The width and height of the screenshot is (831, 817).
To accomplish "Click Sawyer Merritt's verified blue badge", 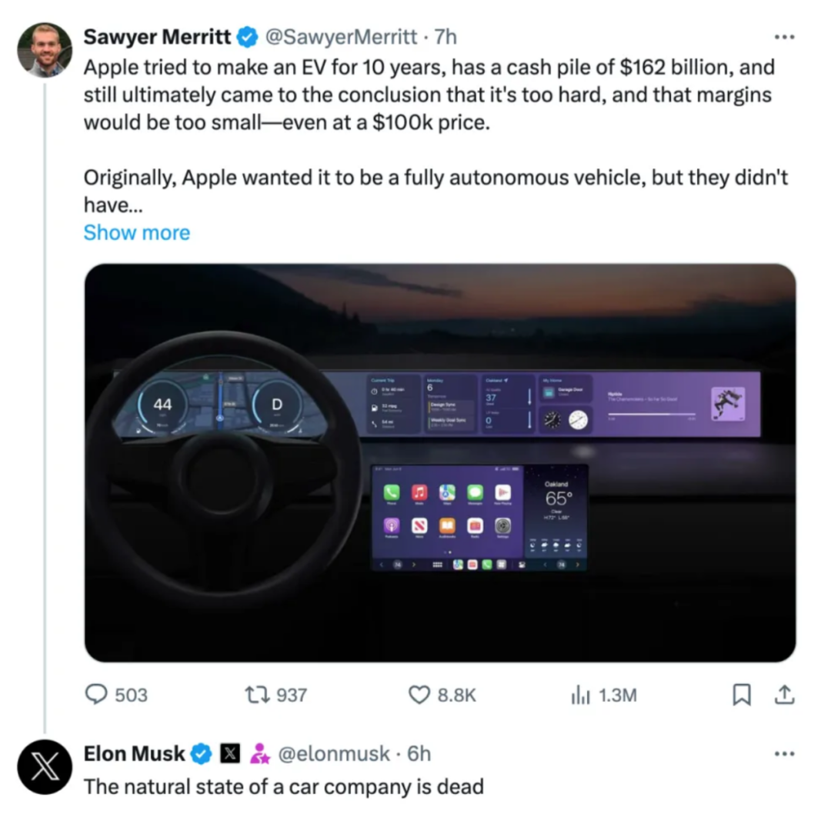I will point(246,36).
